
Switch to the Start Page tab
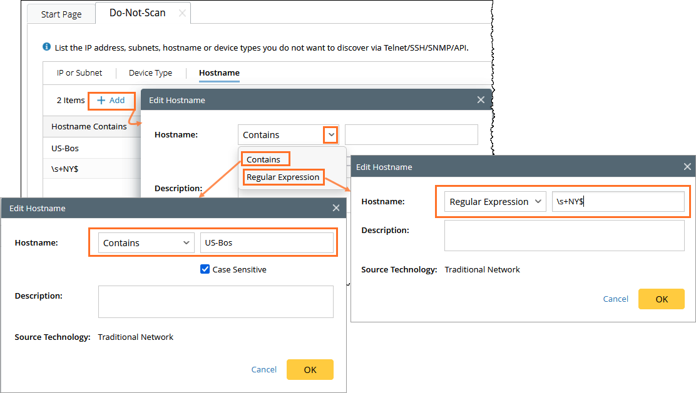[61, 14]
